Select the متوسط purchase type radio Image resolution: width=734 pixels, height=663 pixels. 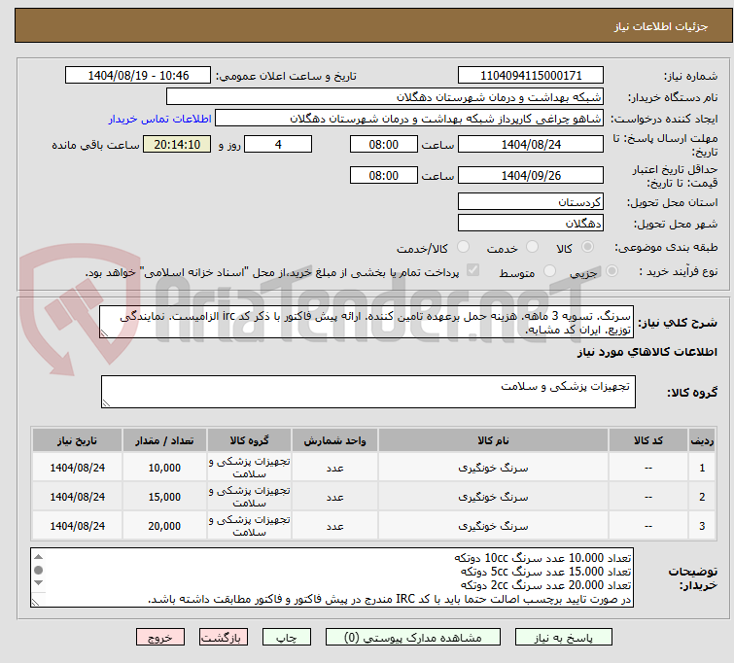[550, 271]
